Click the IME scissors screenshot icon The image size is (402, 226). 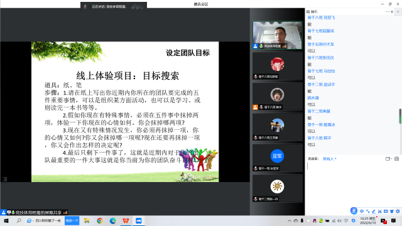379,211
